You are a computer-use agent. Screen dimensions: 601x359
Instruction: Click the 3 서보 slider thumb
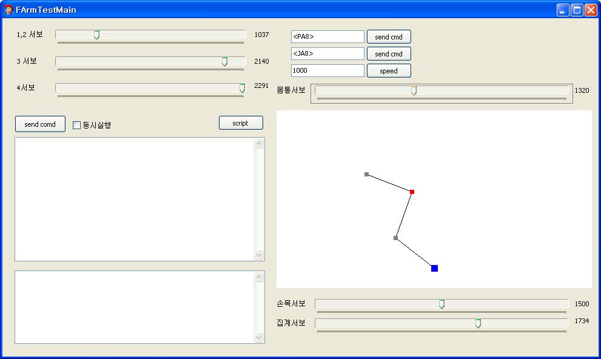tap(224, 61)
